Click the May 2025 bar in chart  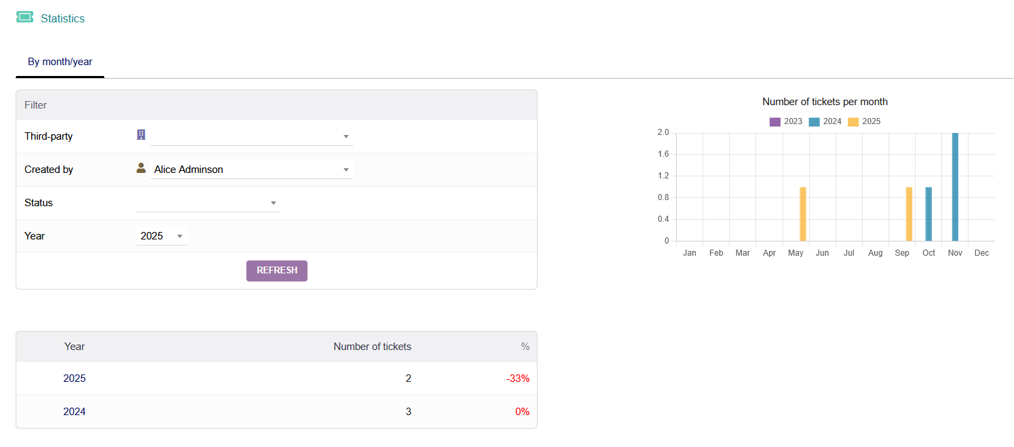click(x=803, y=214)
